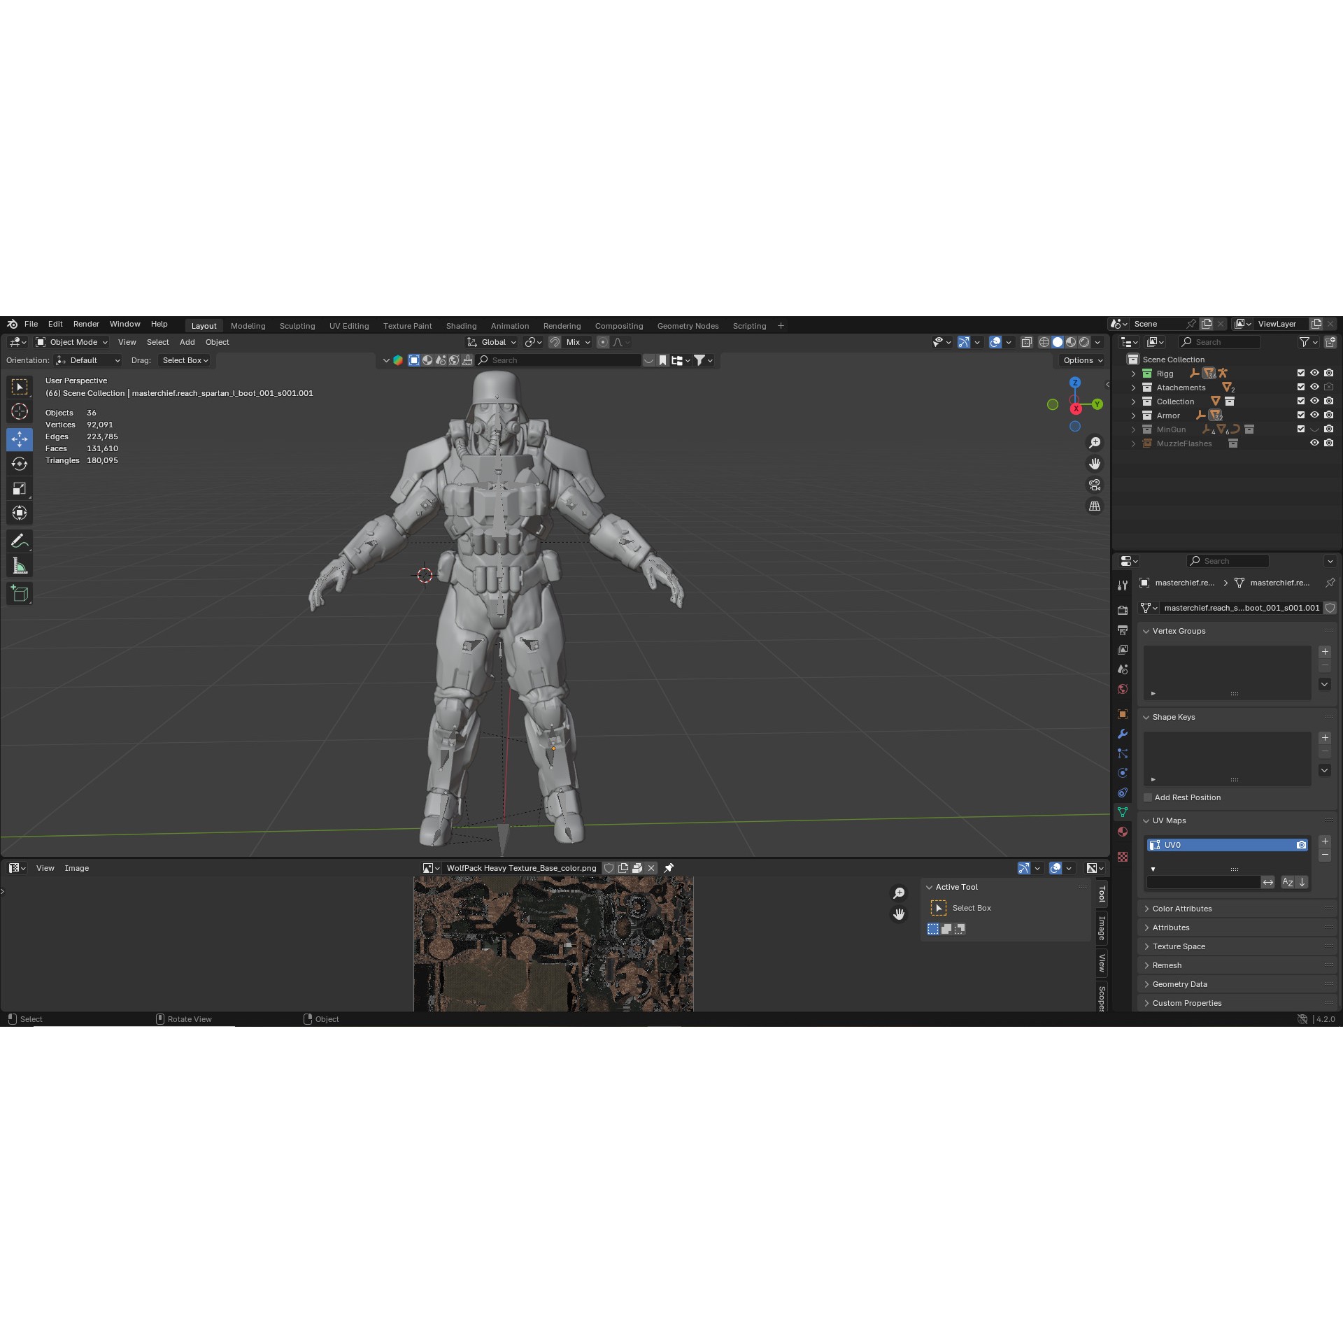Click the red X axis gizmo ball
Image resolution: width=1343 pixels, height=1343 pixels.
(1076, 408)
